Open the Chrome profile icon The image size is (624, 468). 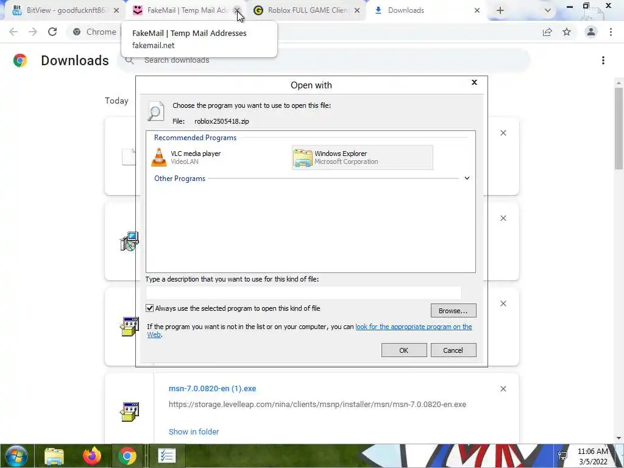(591, 32)
